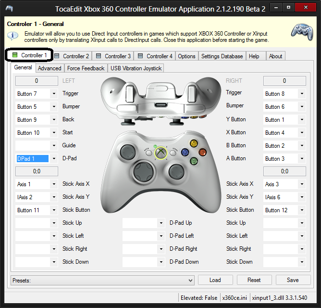Click the green A button on the controller image
This screenshot has width=321, height=308.
(x=194, y=161)
